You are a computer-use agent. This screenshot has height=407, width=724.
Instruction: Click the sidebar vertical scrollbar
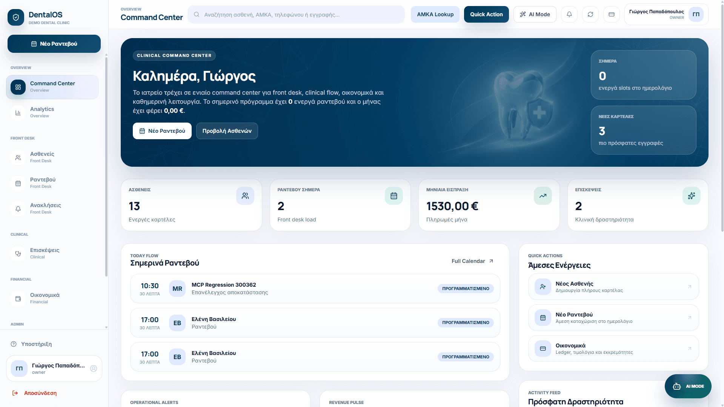tap(106, 166)
